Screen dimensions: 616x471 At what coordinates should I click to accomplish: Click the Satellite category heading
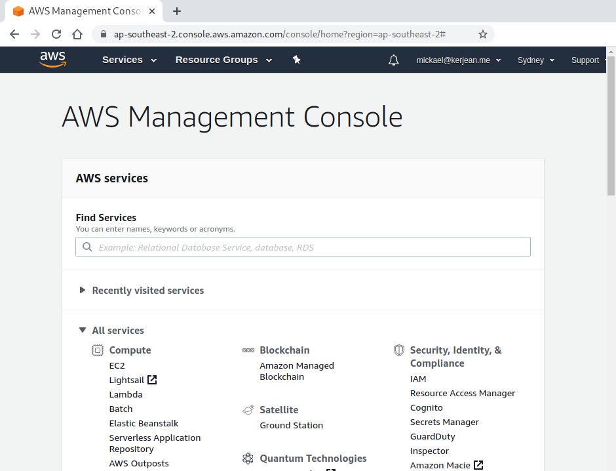click(279, 410)
